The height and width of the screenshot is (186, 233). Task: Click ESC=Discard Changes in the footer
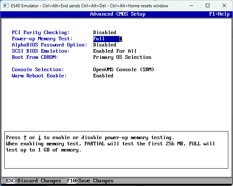(x=34, y=181)
